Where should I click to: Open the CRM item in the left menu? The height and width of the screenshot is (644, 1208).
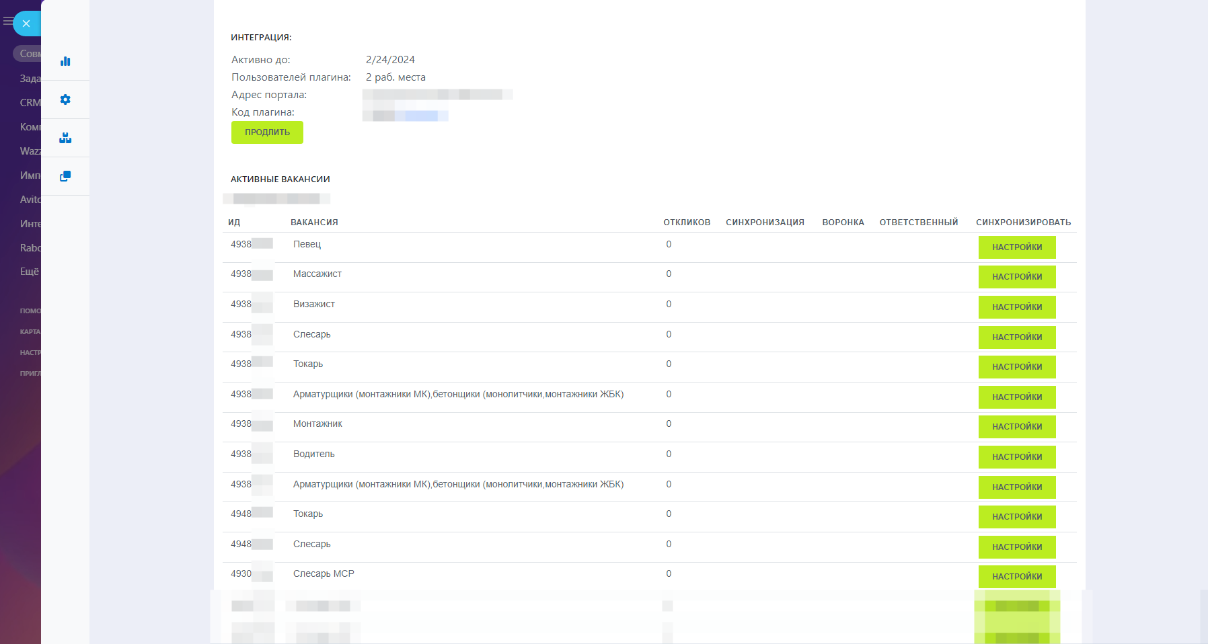pyautogui.click(x=30, y=103)
